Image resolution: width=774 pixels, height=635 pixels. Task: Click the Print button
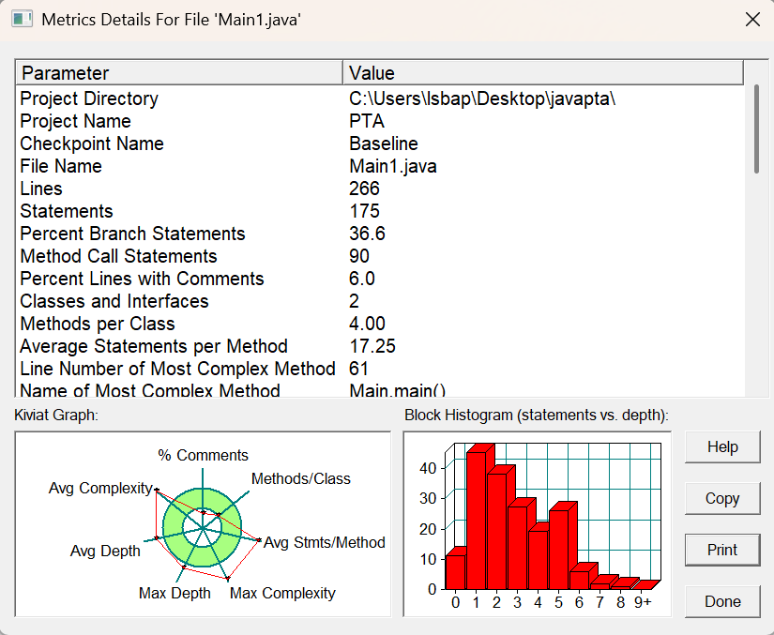722,550
